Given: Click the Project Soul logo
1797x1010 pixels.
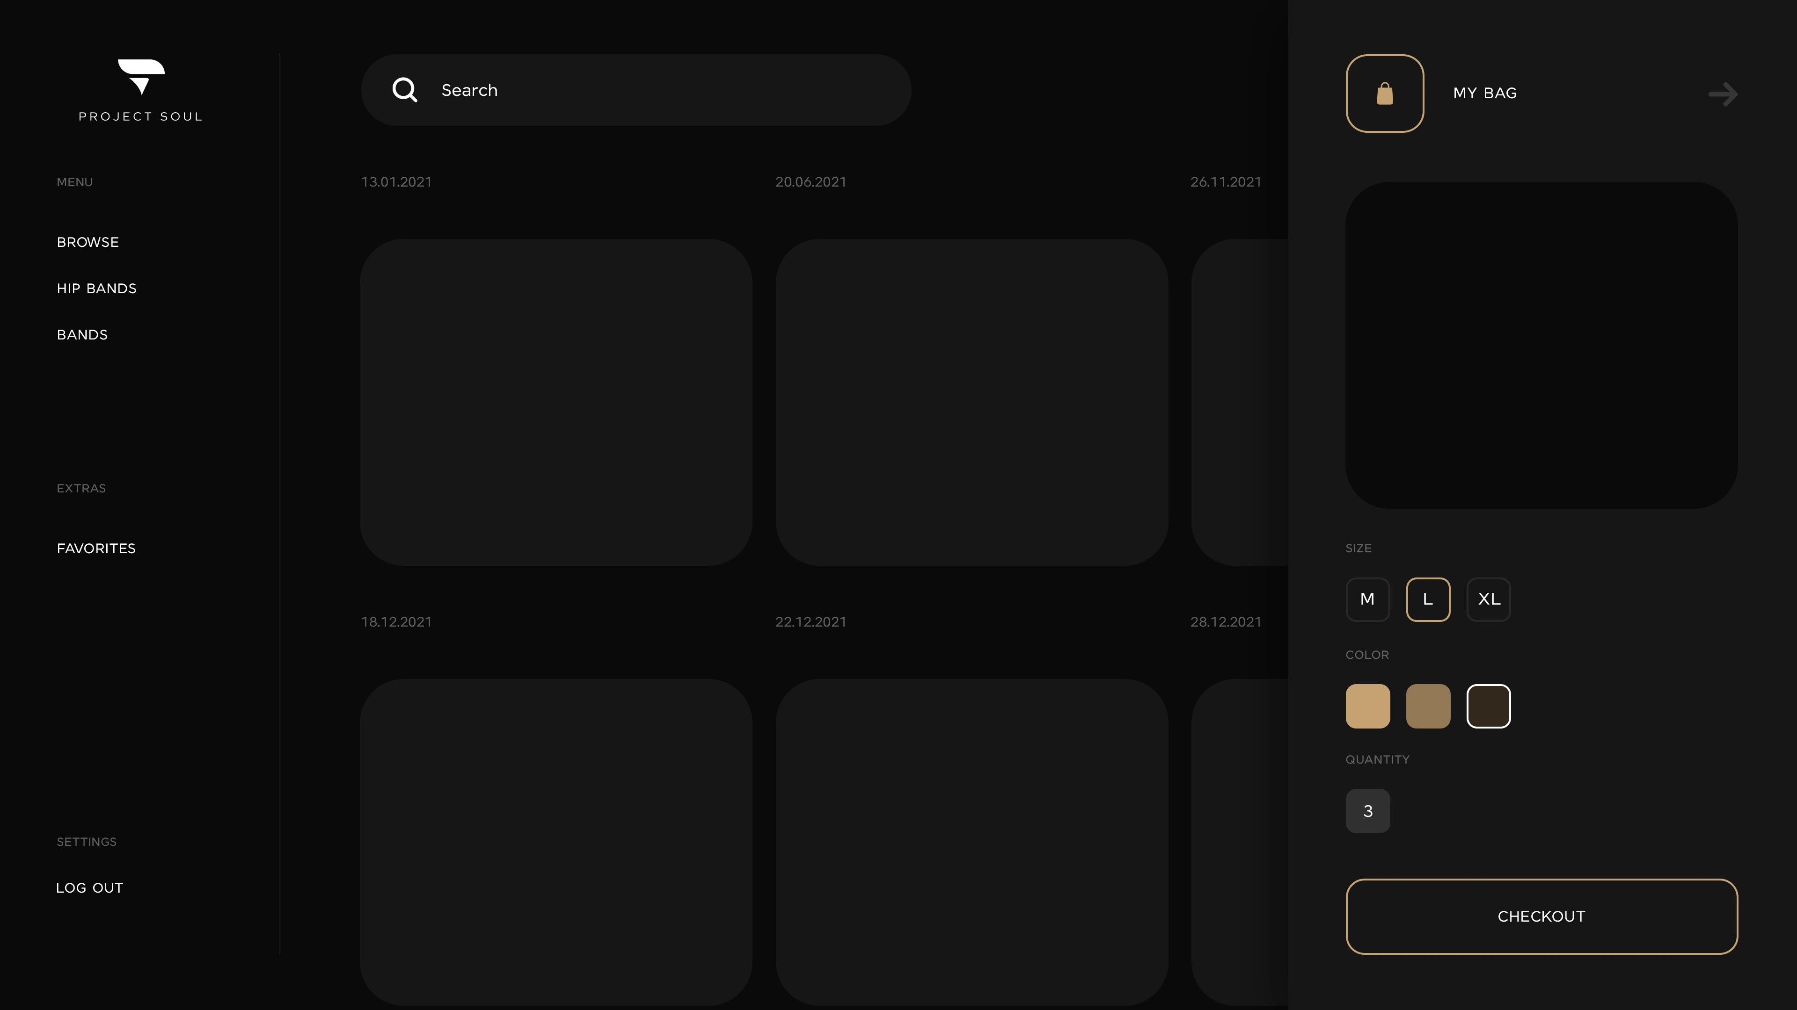Looking at the screenshot, I should pyautogui.click(x=141, y=91).
